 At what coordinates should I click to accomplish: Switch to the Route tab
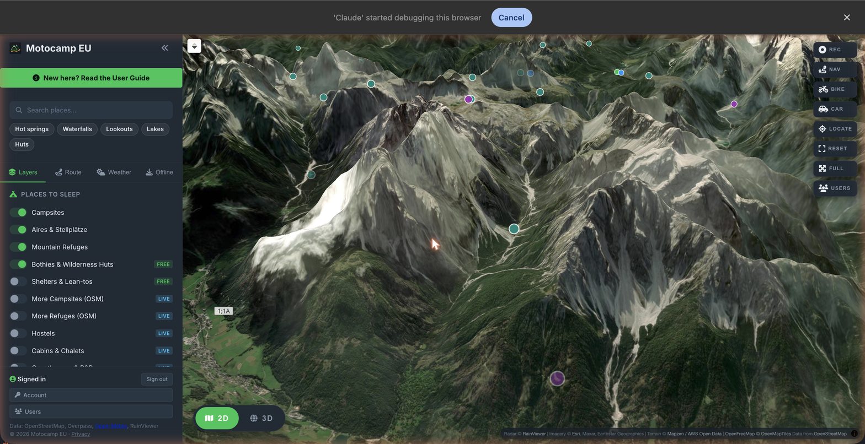tap(68, 172)
